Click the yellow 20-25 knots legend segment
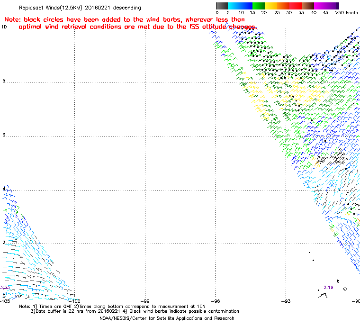This screenshot has width=360, height=326. tap(271, 6)
